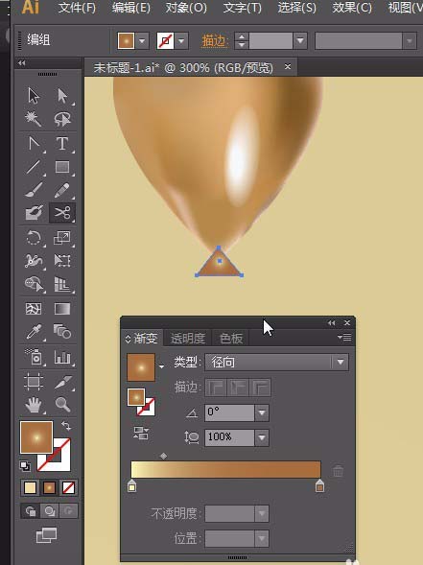Collapse the toolbox double-arrow
The width and height of the screenshot is (423, 565).
tap(22, 63)
